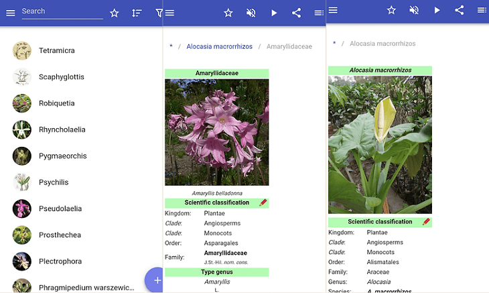Open the sort order icon in list toolbar
The height and width of the screenshot is (293, 489).
(x=137, y=13)
